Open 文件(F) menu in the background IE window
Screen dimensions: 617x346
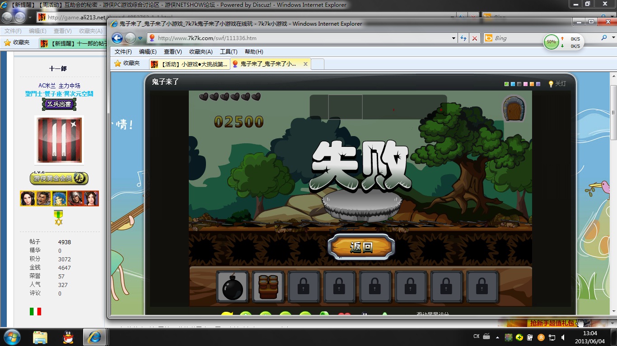coord(13,31)
